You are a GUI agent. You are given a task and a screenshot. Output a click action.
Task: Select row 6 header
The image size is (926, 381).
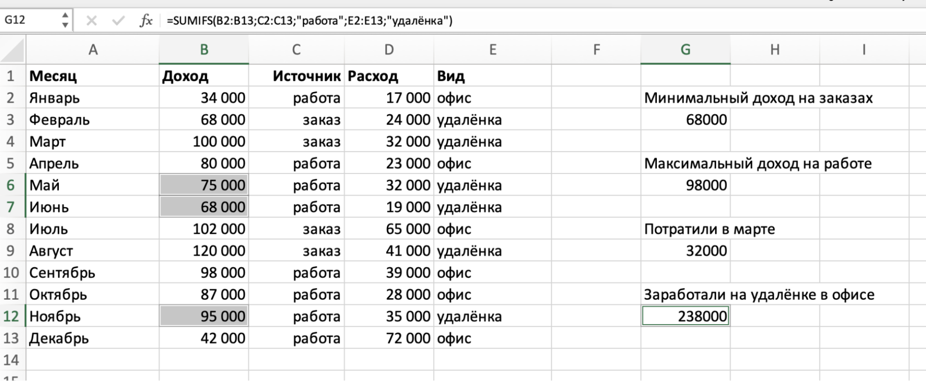(12, 185)
